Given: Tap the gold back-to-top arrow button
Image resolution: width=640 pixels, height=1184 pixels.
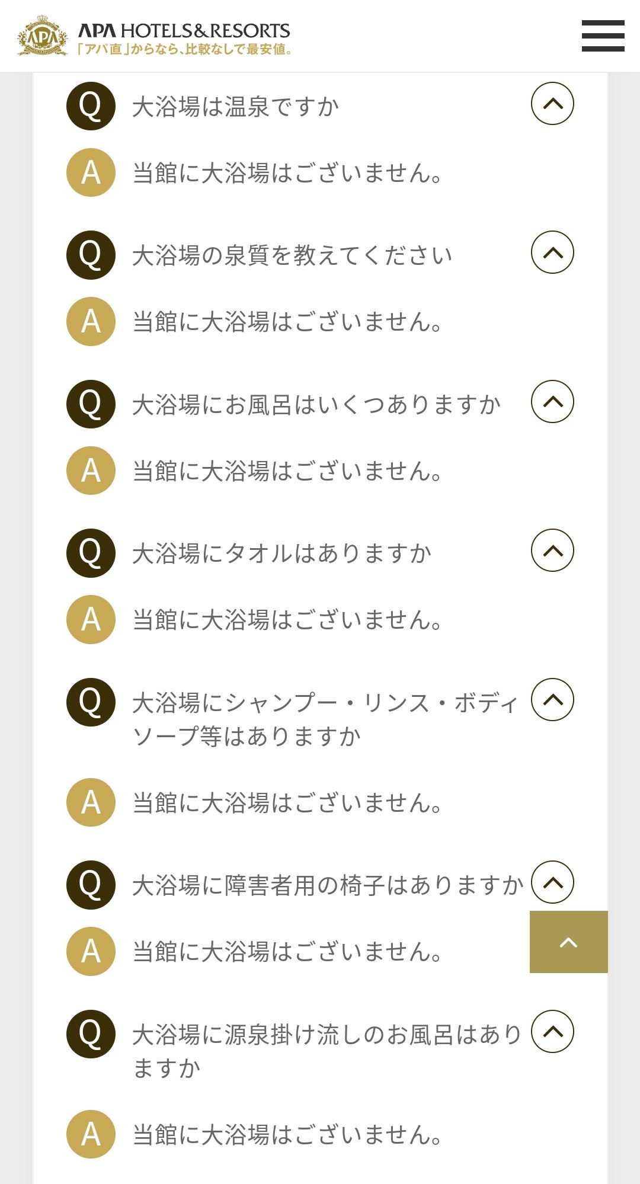Looking at the screenshot, I should (568, 942).
